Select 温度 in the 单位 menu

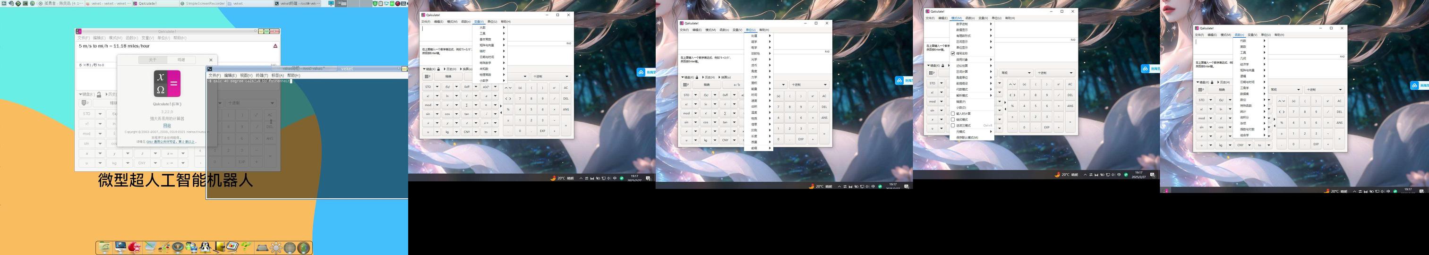click(x=758, y=112)
